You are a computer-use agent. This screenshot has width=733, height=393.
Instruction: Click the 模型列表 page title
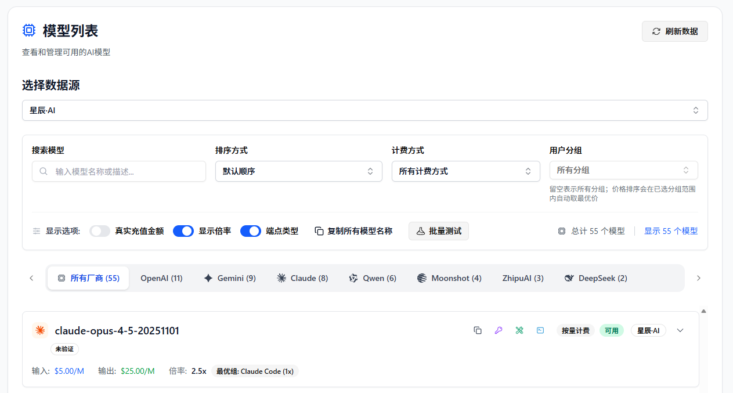point(70,31)
